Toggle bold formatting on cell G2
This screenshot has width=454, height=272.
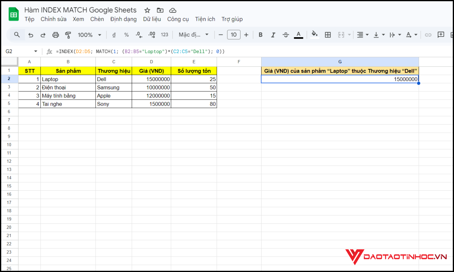[x=260, y=35]
